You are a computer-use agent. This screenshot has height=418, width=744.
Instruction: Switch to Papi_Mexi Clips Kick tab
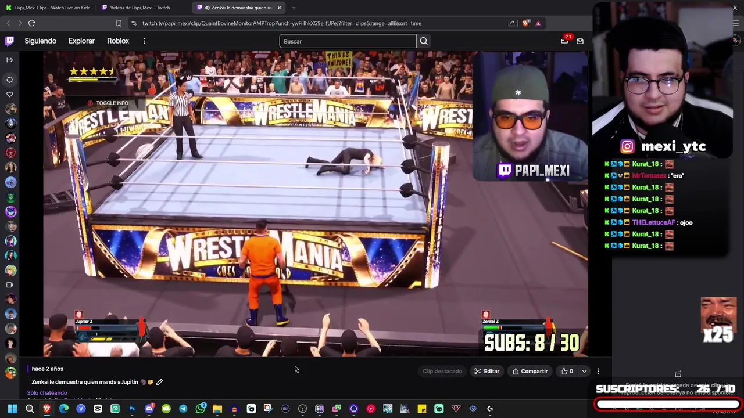coord(48,8)
